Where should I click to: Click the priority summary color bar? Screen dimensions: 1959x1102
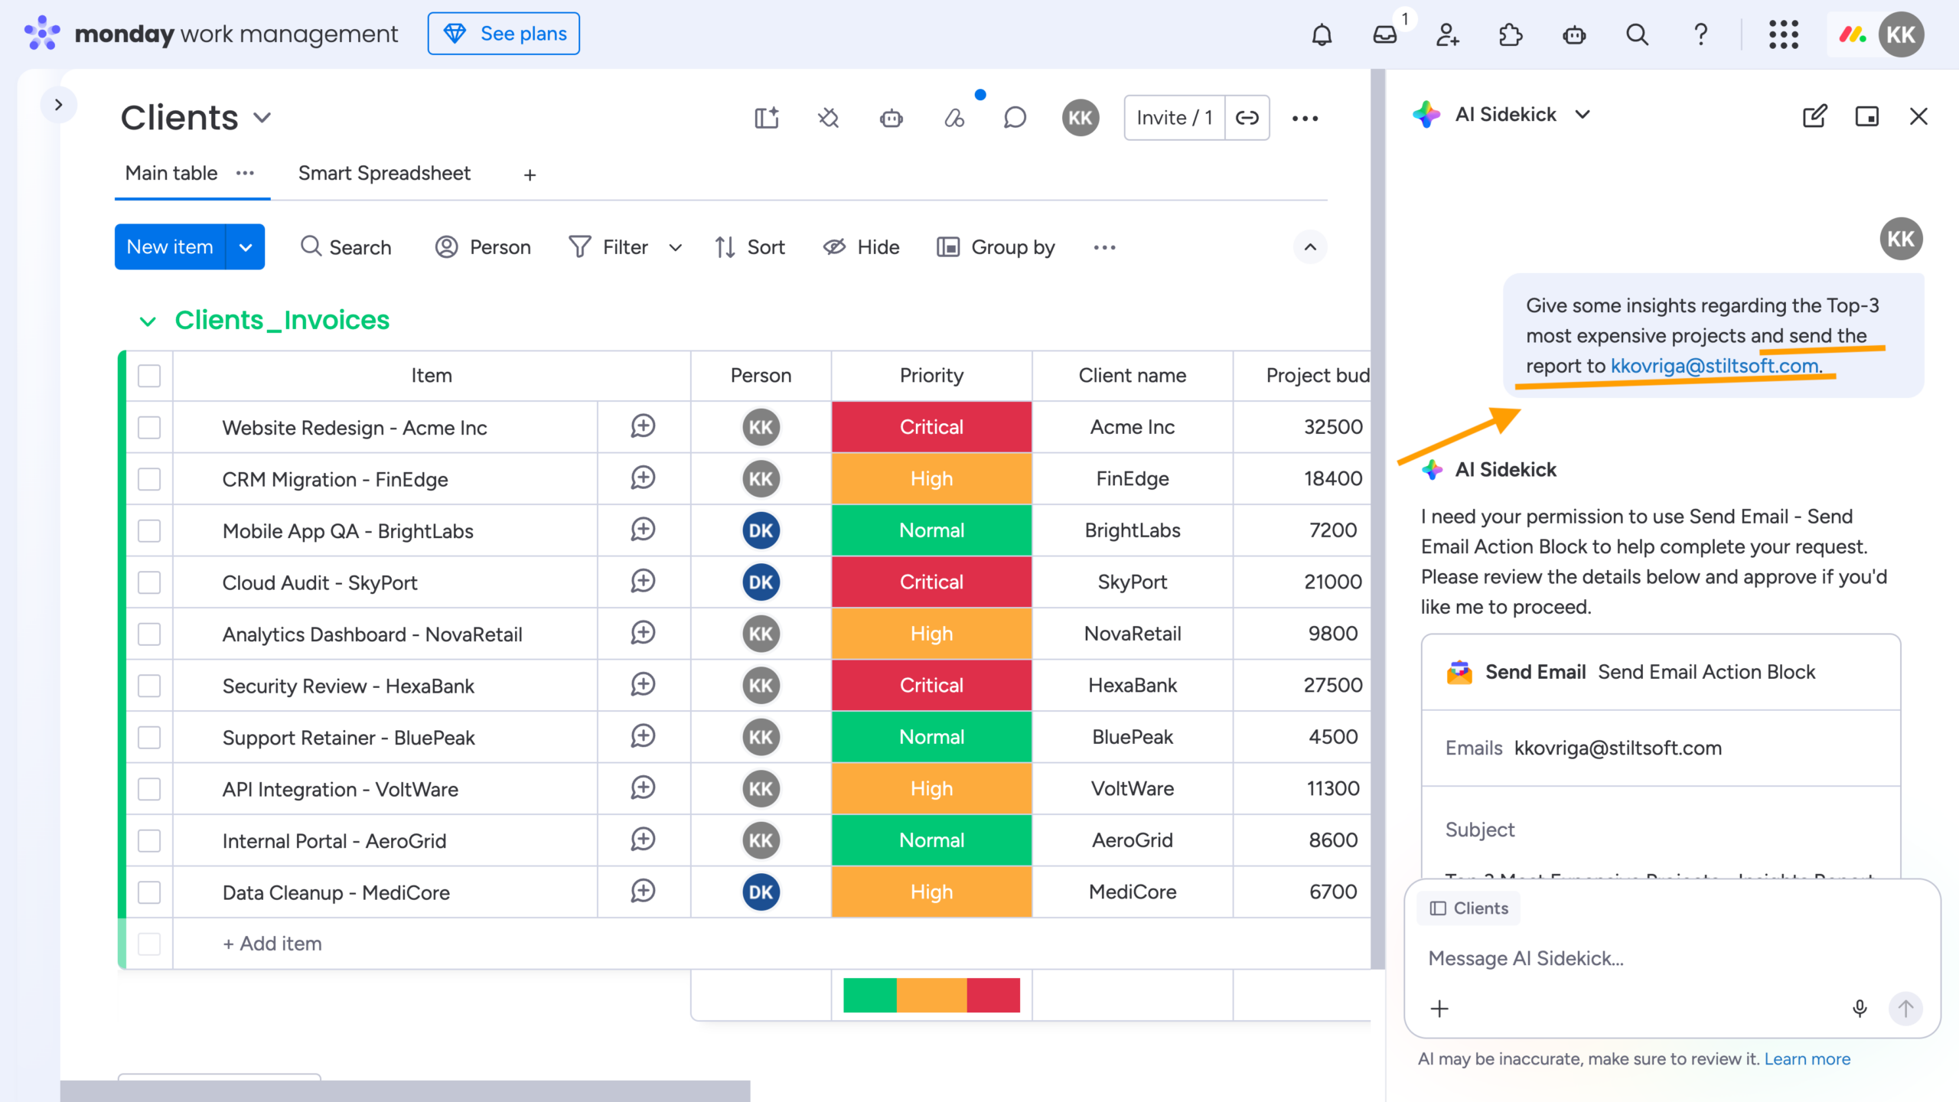click(931, 995)
